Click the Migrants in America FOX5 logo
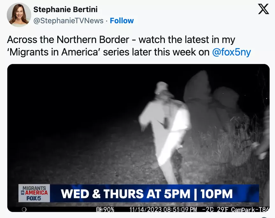Image resolution: width=275 pixels, height=218 pixels. [34, 193]
